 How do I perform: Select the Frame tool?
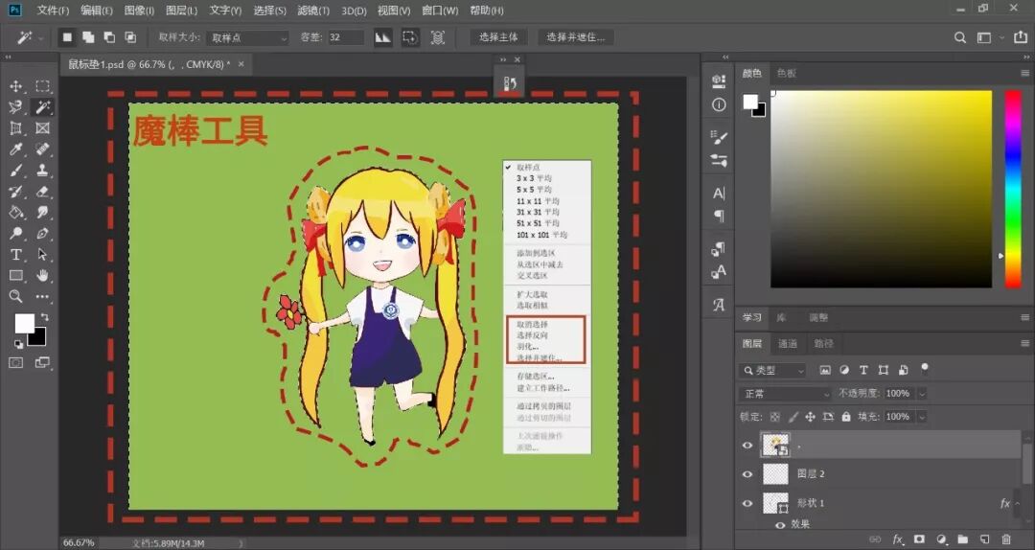[x=42, y=128]
